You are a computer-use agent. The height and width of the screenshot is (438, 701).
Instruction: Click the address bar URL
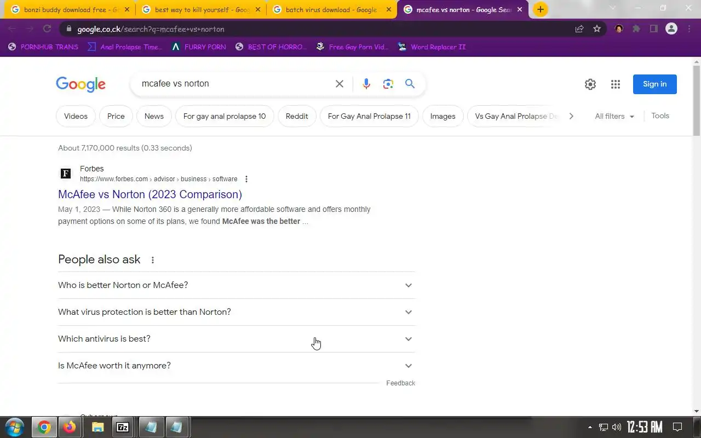tap(151, 29)
